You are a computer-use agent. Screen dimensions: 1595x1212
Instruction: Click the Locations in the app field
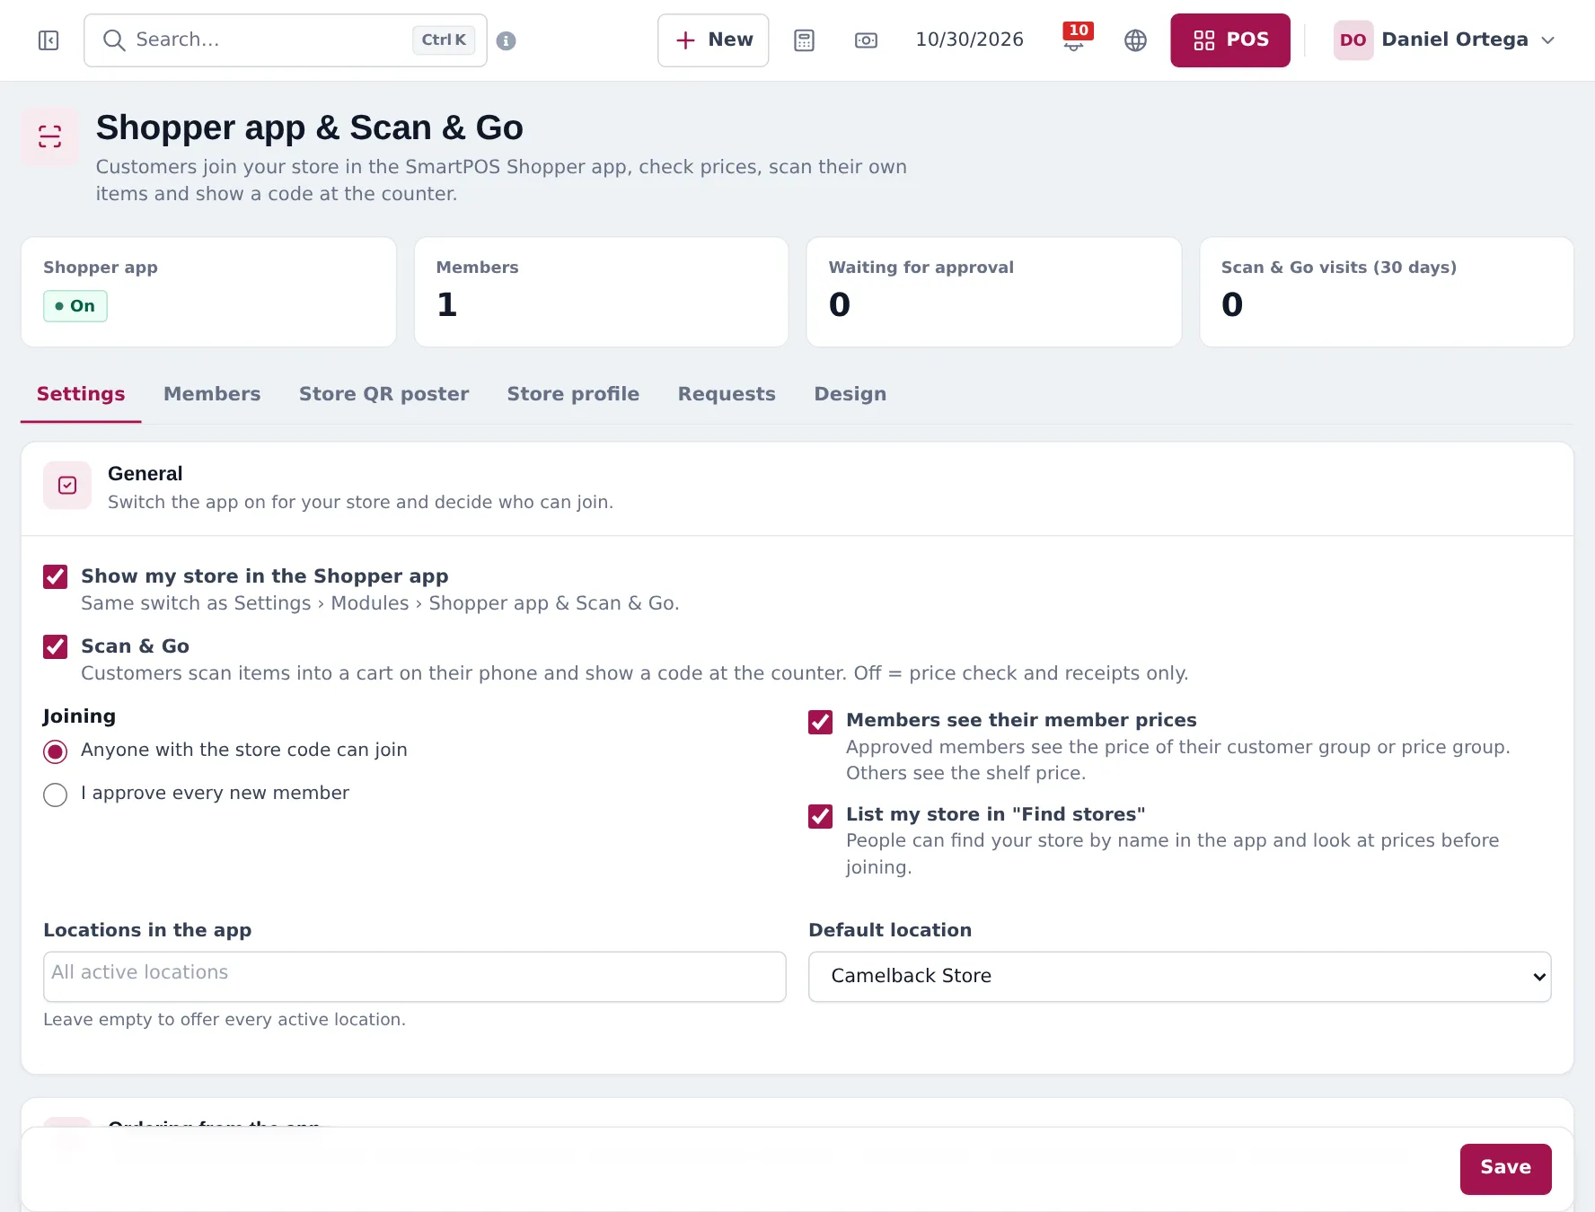[x=415, y=977]
